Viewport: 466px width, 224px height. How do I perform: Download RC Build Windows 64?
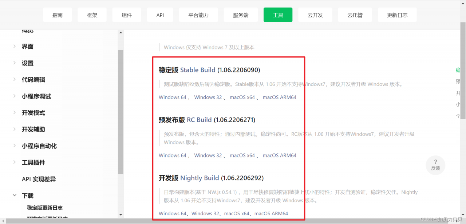tap(173, 155)
